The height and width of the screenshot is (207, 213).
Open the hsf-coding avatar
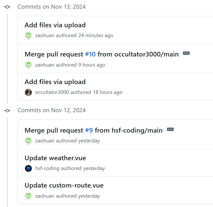pos(28,168)
